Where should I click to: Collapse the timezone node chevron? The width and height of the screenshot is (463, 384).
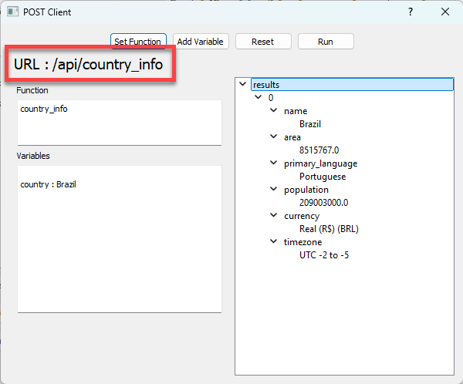[x=273, y=242]
